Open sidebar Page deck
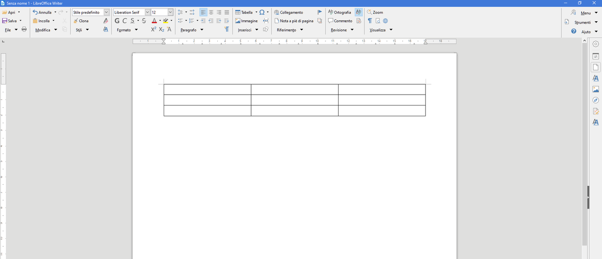 (x=595, y=67)
